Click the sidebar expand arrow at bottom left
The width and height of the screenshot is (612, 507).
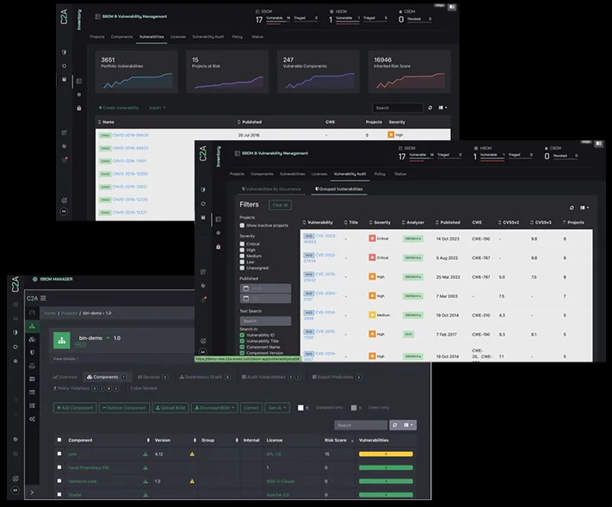click(32, 492)
